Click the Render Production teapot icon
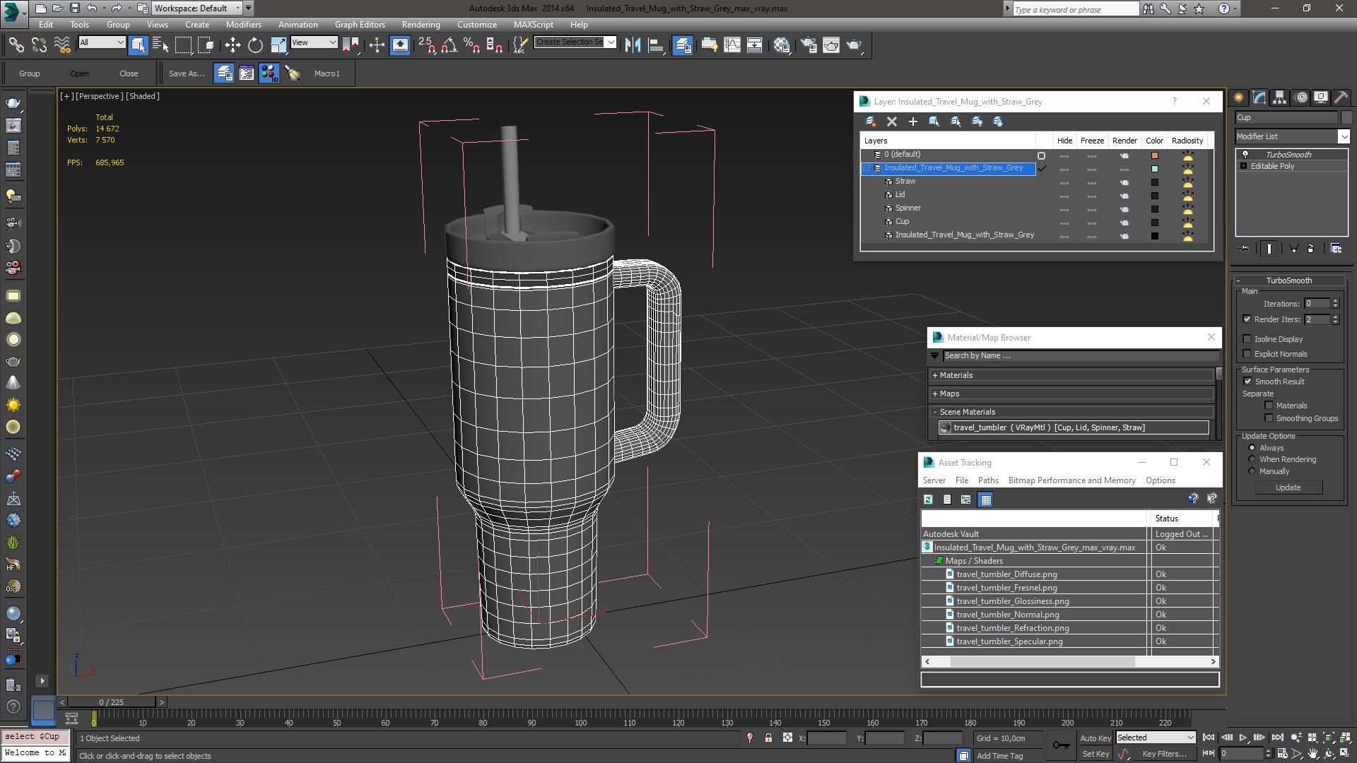The height and width of the screenshot is (763, 1357). pos(854,45)
